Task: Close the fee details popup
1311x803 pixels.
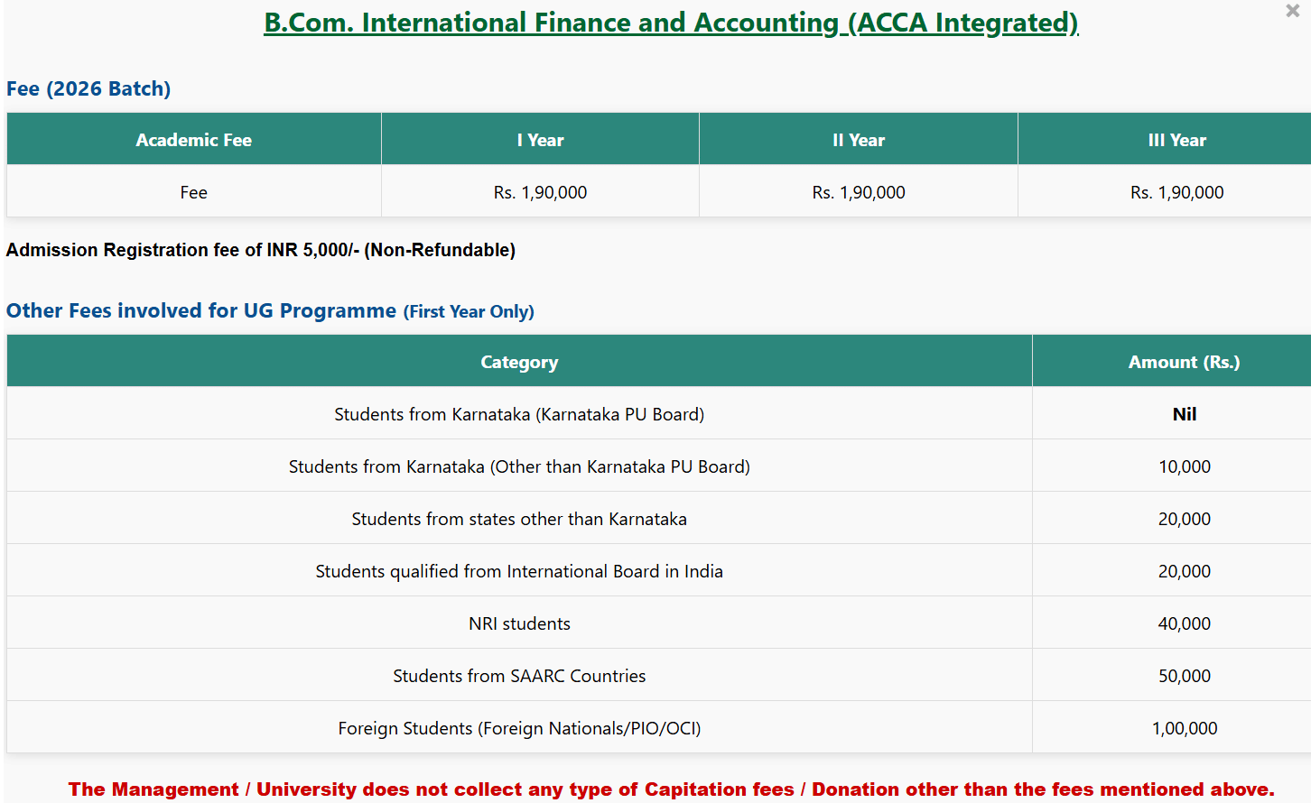Action: point(1292,12)
